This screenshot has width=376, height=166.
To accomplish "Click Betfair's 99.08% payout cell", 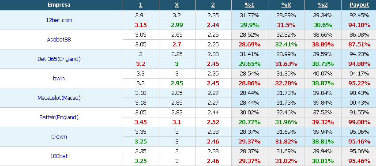I will coord(359,122).
